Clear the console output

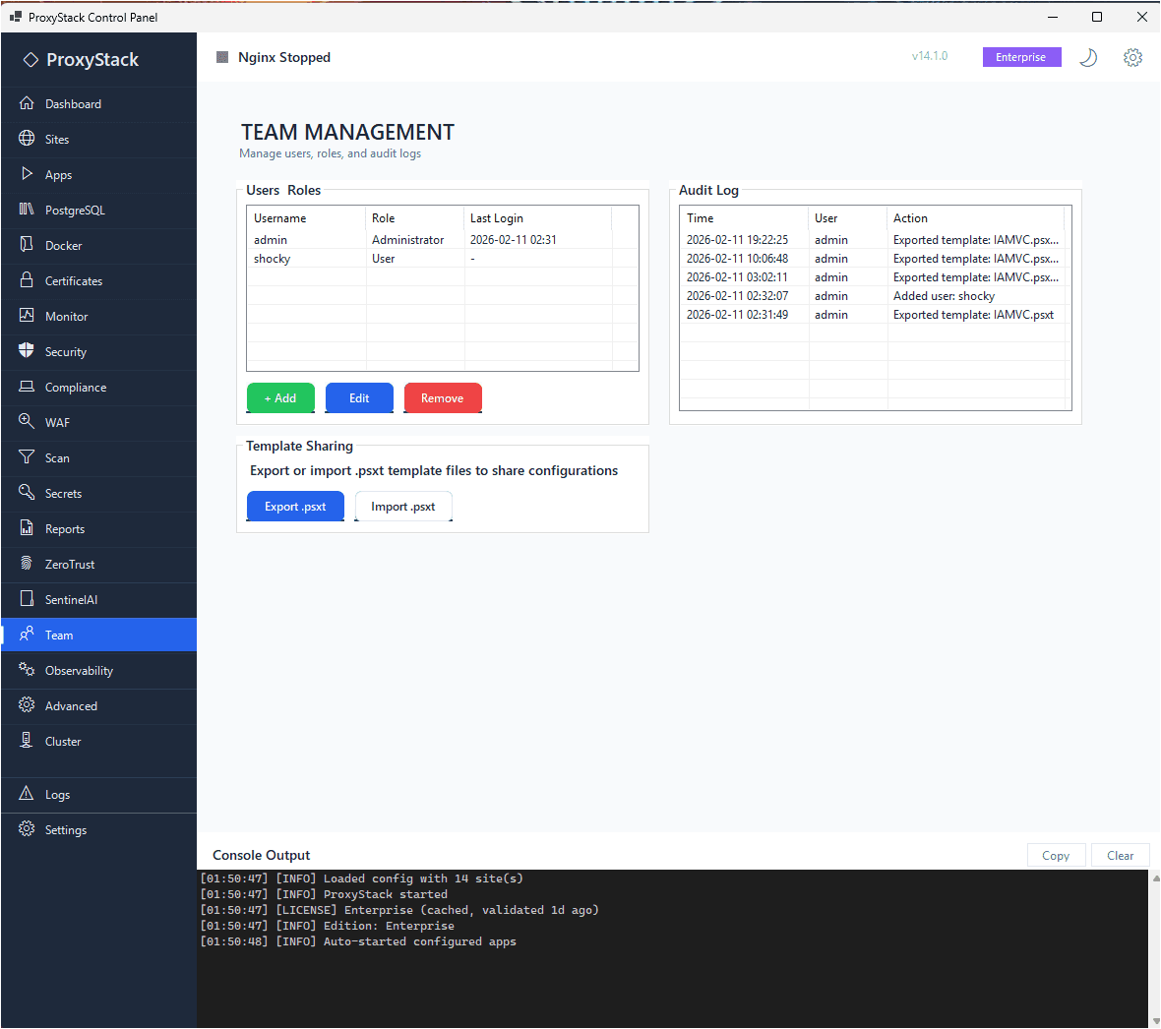click(1120, 855)
